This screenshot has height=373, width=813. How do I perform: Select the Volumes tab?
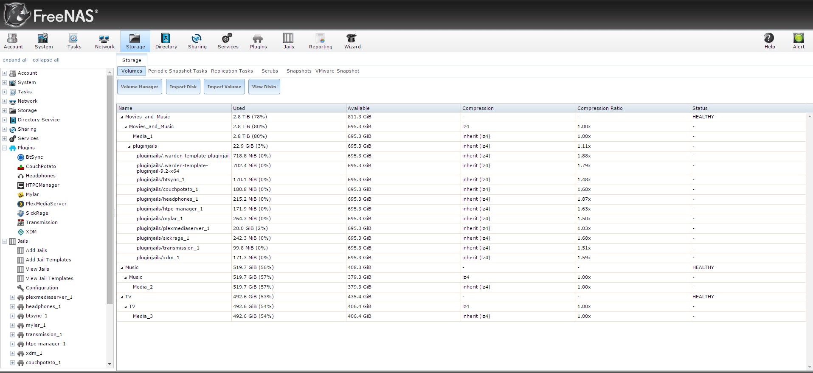132,71
